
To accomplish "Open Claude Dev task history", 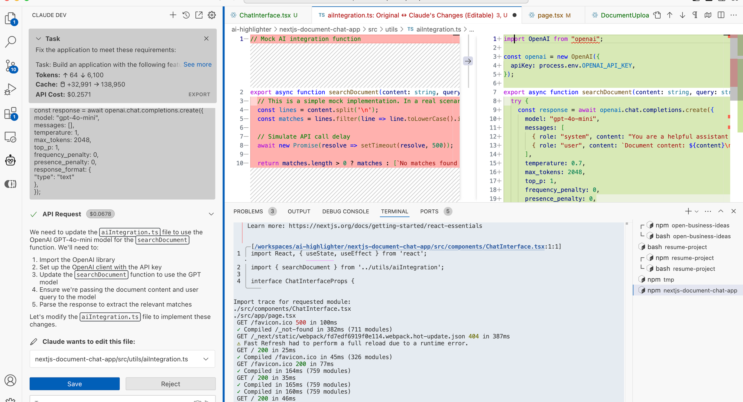I will (x=186, y=15).
